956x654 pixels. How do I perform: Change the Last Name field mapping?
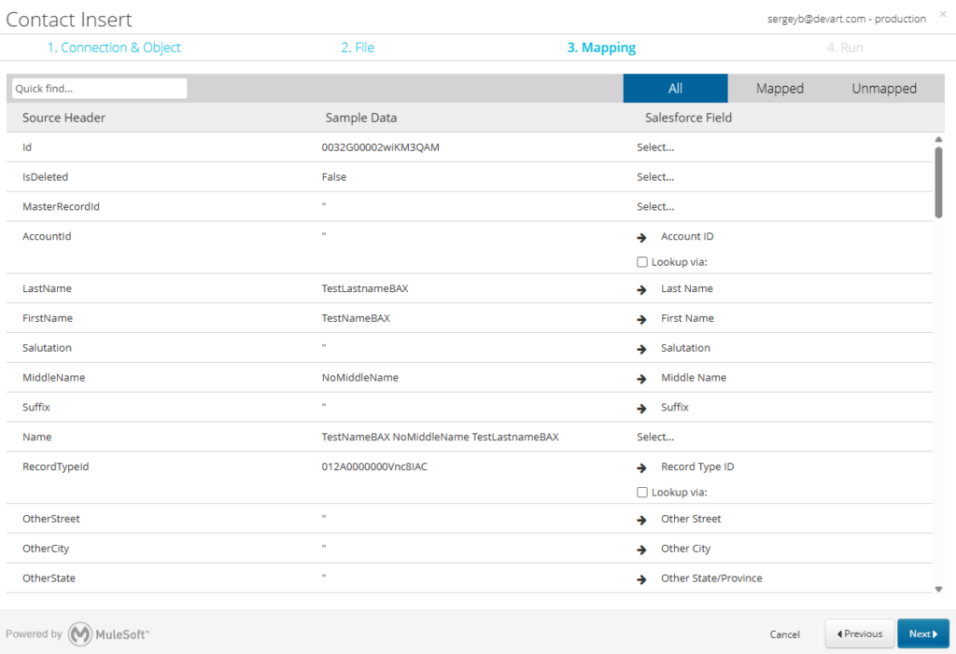coord(686,288)
